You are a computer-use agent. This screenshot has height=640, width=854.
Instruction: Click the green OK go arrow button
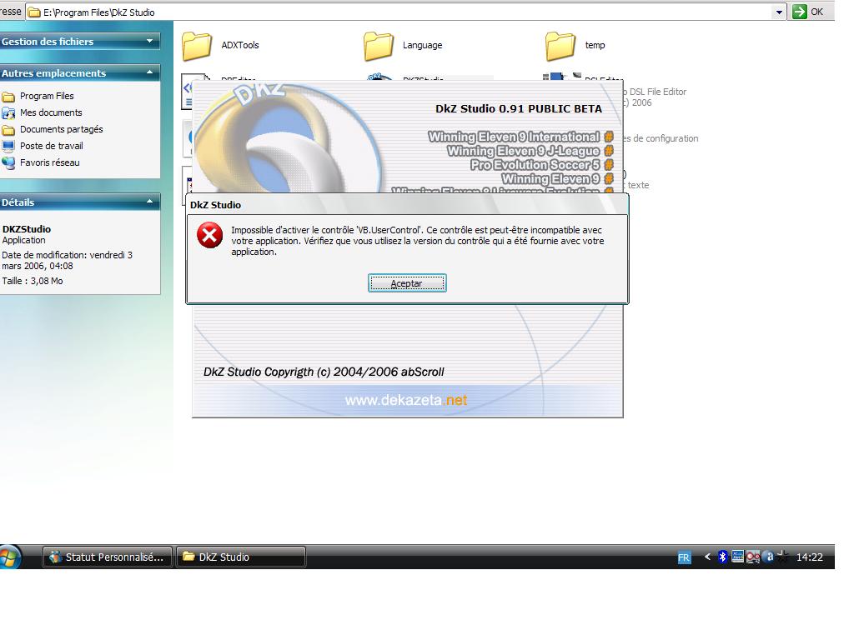(800, 12)
